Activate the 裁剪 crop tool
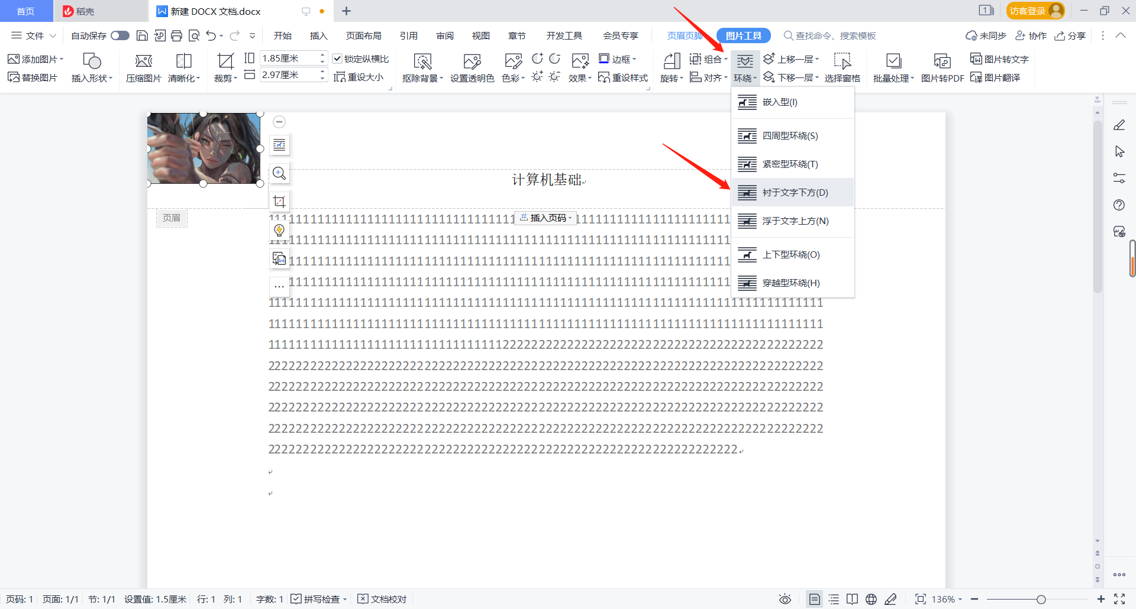The width and height of the screenshot is (1136, 609). coord(224,67)
